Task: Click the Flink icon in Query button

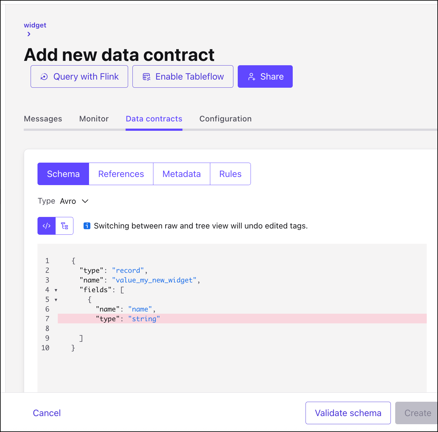Action: point(44,76)
